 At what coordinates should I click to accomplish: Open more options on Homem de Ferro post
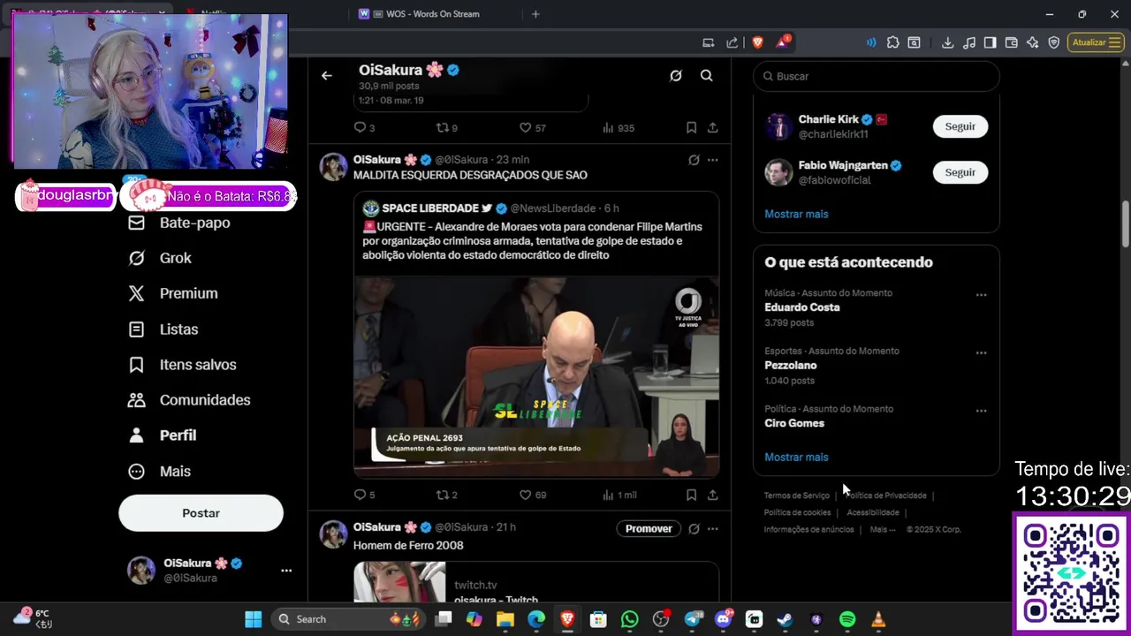pos(713,528)
